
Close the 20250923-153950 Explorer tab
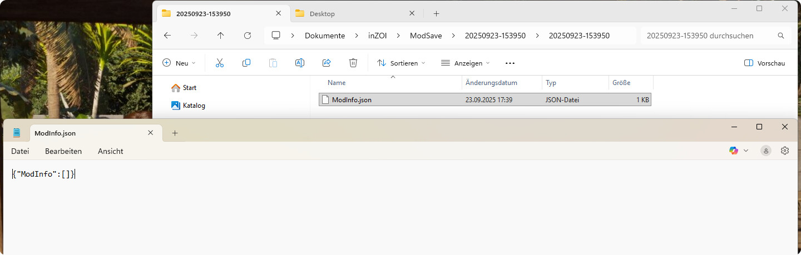point(279,13)
